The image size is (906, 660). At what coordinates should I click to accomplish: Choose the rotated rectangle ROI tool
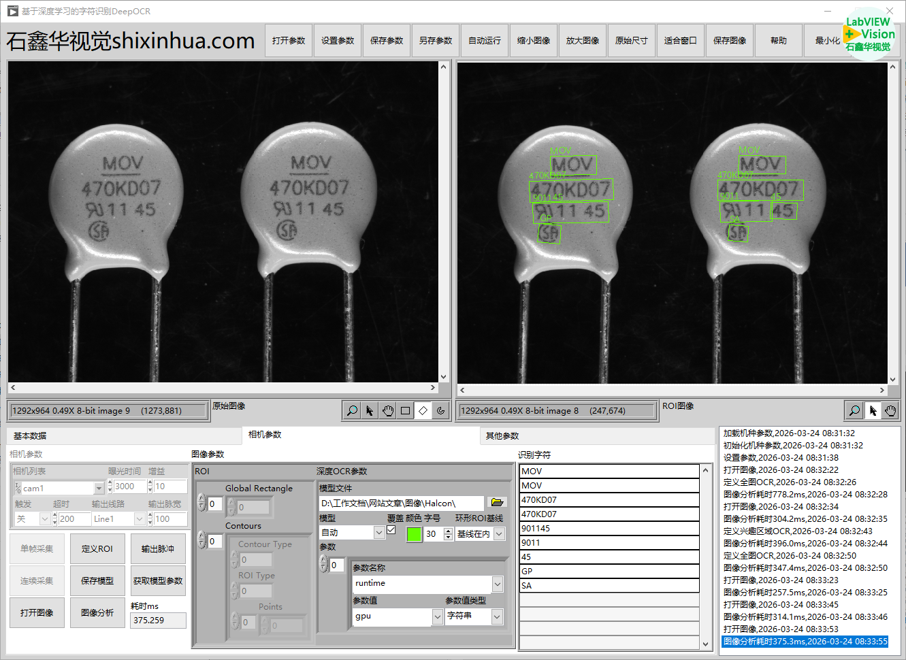[423, 410]
